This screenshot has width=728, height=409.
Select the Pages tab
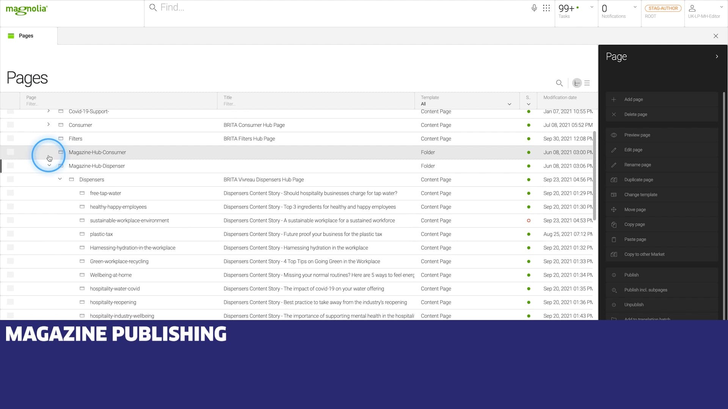(29, 36)
